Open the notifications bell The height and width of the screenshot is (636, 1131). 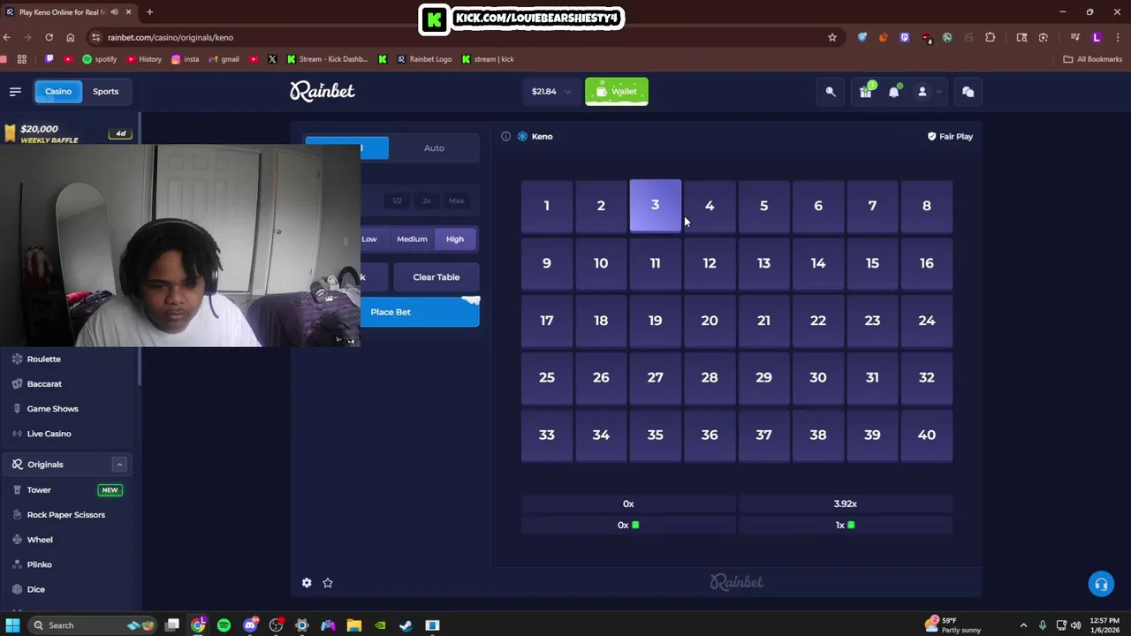893,91
